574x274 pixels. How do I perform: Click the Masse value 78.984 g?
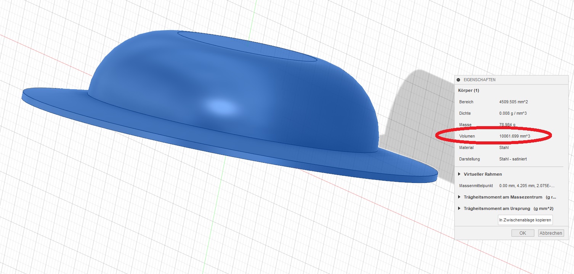(507, 125)
